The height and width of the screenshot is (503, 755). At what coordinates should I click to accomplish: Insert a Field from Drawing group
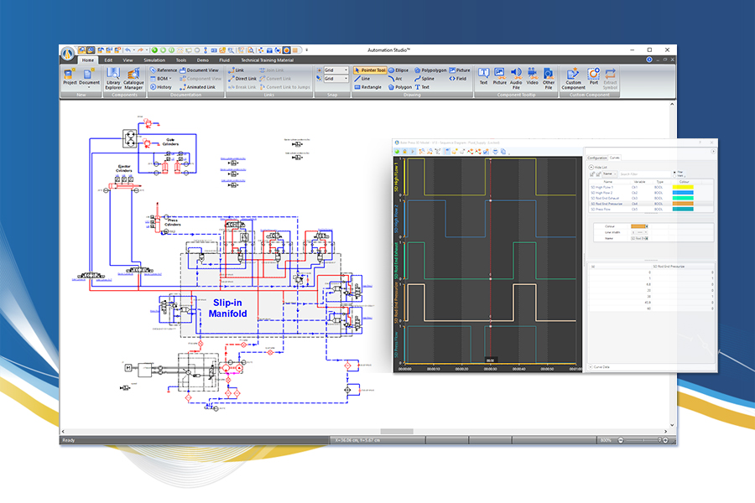(x=458, y=79)
